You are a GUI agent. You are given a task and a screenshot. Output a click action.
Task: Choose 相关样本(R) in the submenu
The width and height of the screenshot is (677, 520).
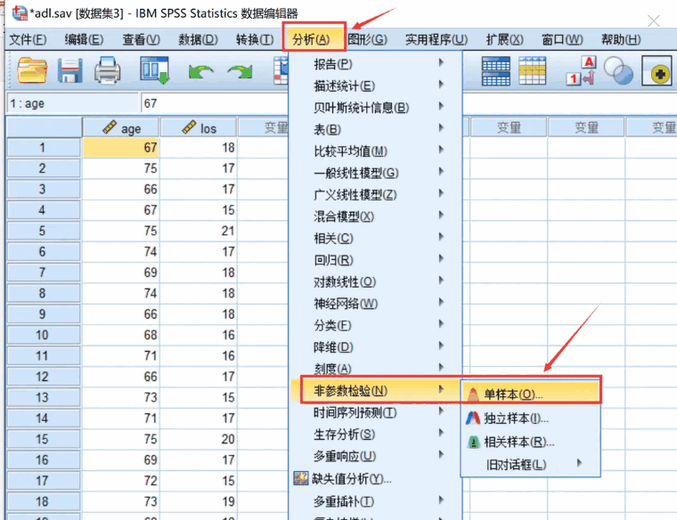tap(518, 442)
